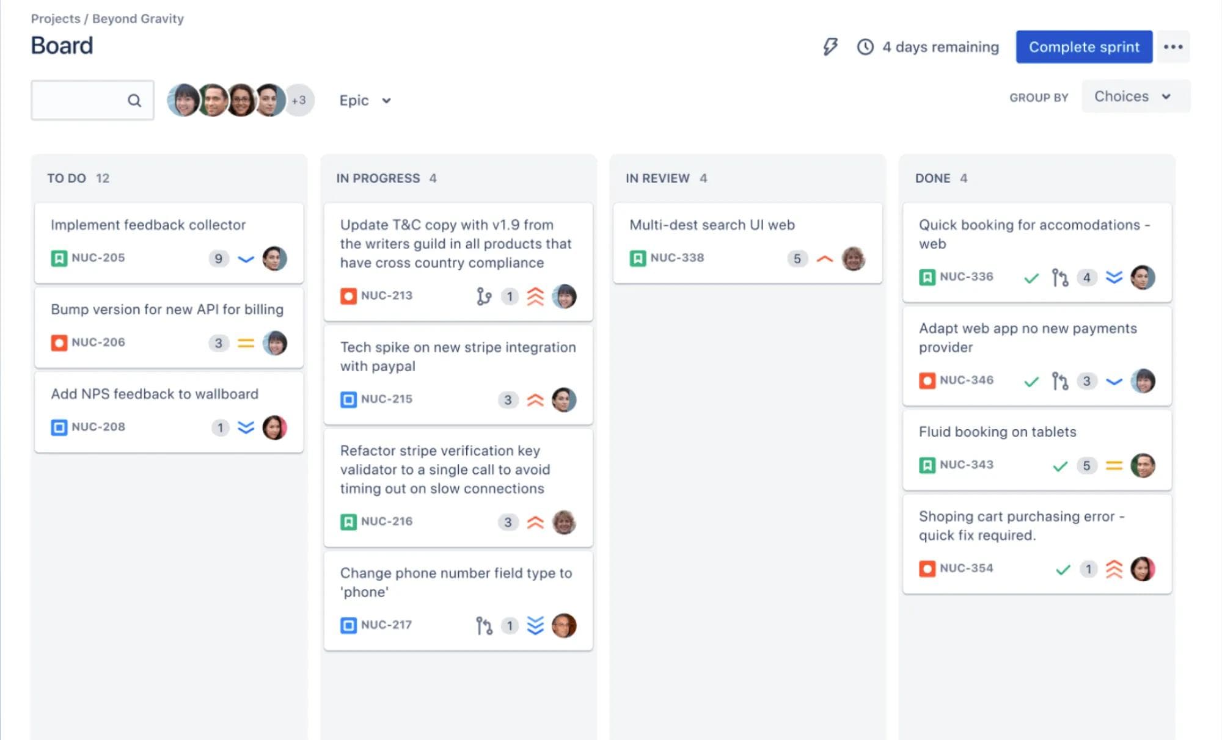Click the branch icon on NUC-217
The image size is (1222, 740).
coord(485,625)
